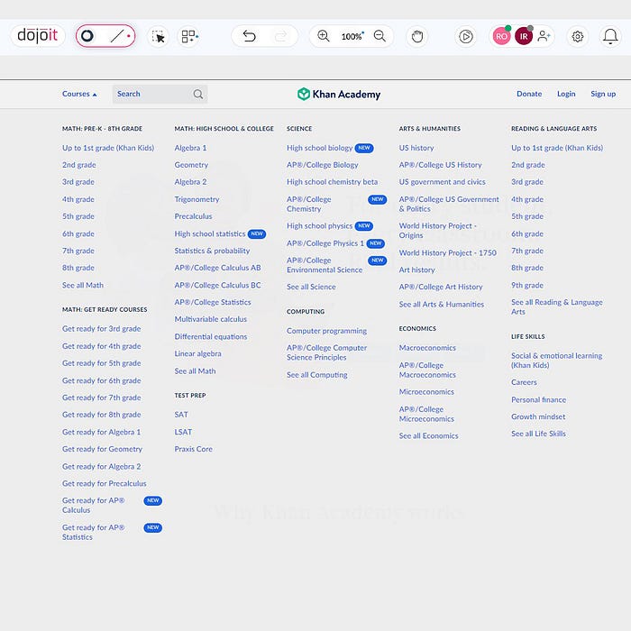Open the Sign up link

(x=603, y=94)
